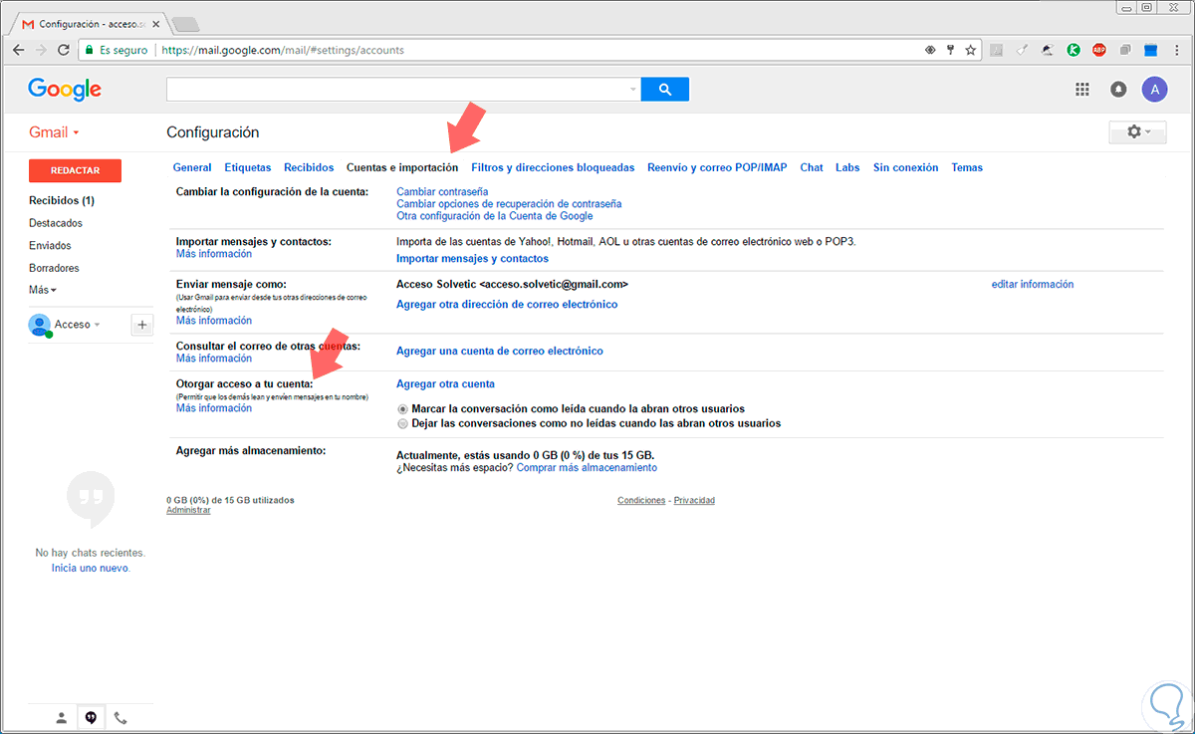Open Google notifications bell
1195x734 pixels.
click(1118, 89)
